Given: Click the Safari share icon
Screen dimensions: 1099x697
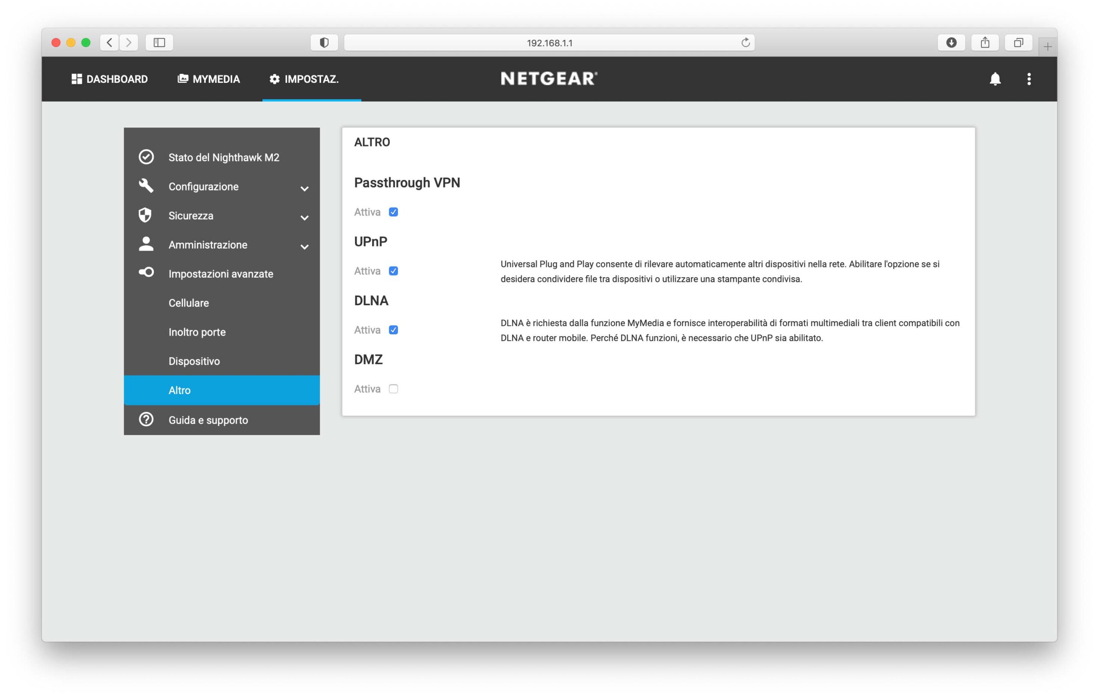Looking at the screenshot, I should click(985, 42).
